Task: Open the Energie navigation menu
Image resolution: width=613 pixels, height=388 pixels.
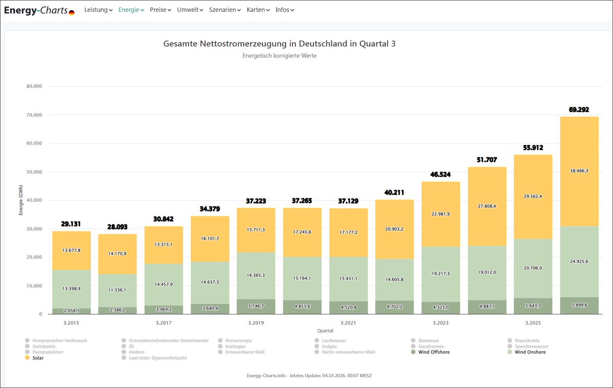Action: pyautogui.click(x=131, y=10)
